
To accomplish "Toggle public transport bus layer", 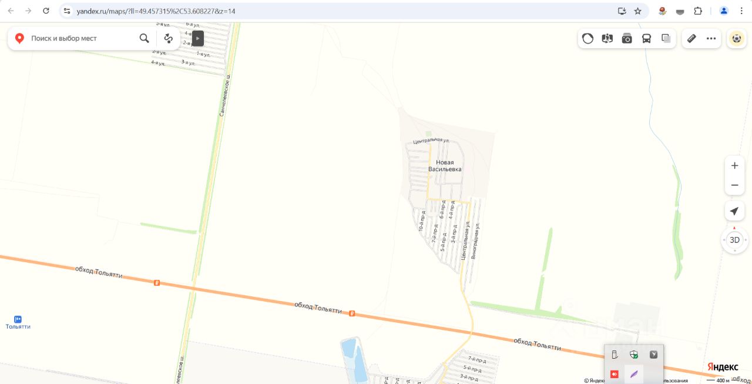I will click(646, 38).
